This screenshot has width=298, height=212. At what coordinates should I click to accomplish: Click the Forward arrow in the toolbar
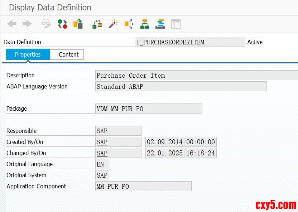[x=27, y=24]
